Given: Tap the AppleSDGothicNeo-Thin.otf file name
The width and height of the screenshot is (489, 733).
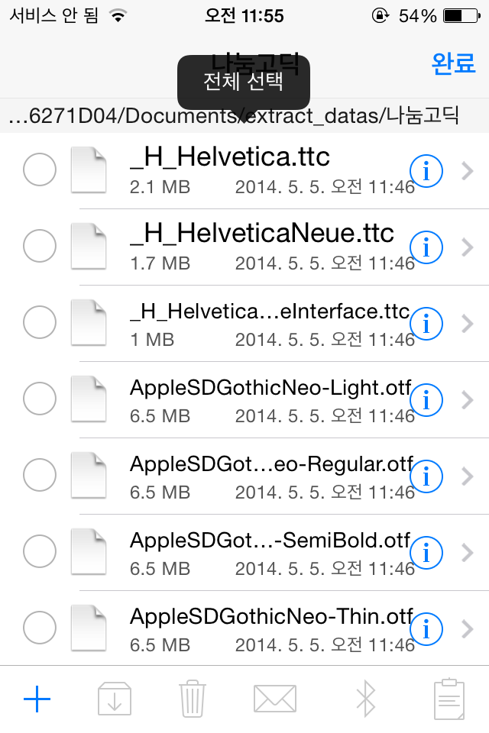Looking at the screenshot, I should pos(271,617).
